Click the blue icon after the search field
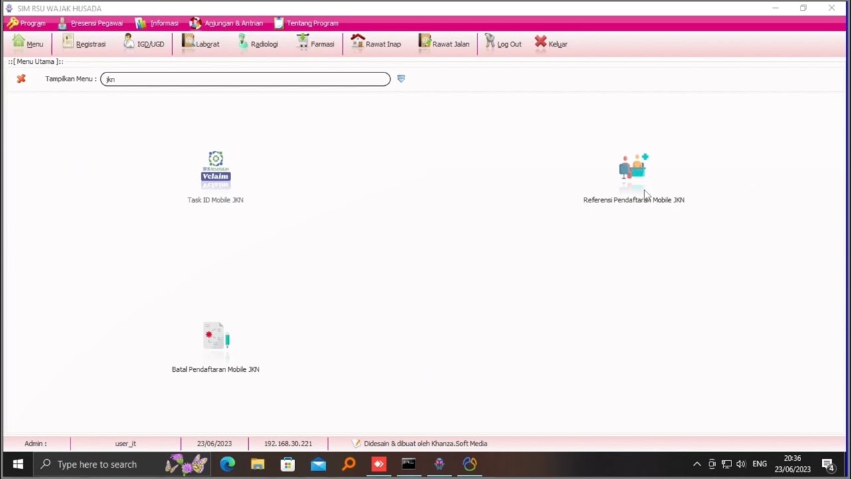 pos(401,79)
